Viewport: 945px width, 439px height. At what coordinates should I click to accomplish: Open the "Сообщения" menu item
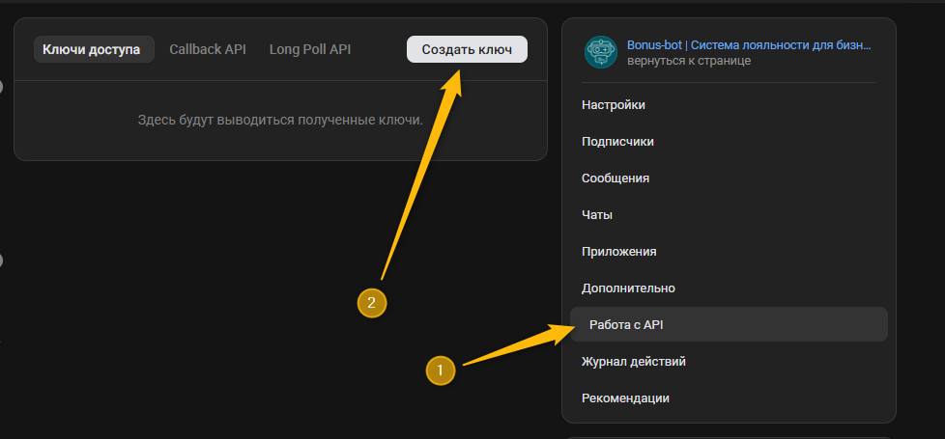tap(616, 178)
